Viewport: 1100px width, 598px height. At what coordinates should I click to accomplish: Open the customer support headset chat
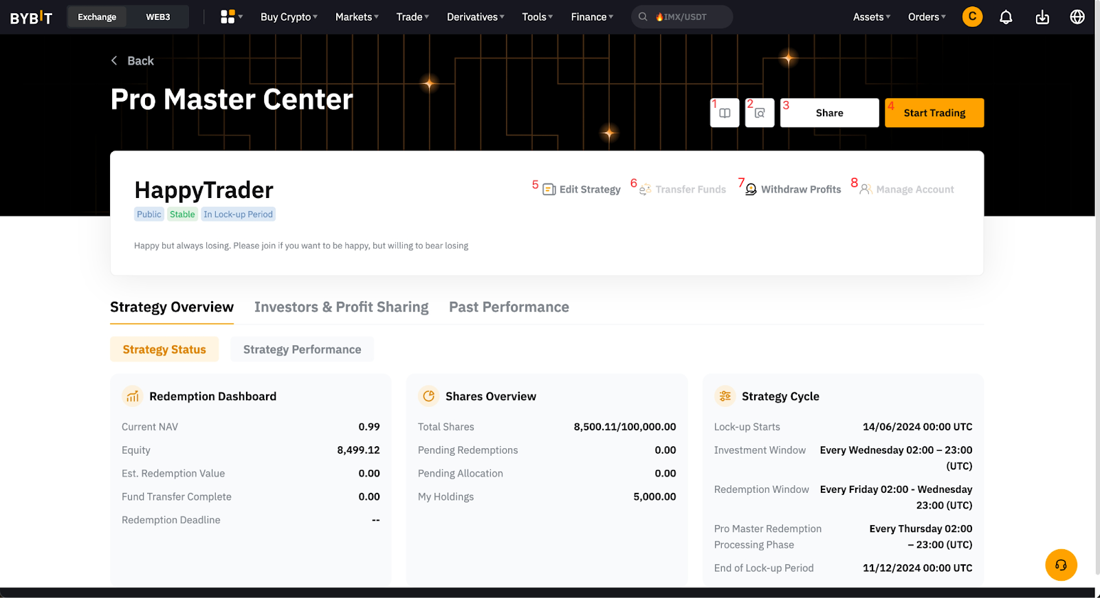pyautogui.click(x=1061, y=565)
